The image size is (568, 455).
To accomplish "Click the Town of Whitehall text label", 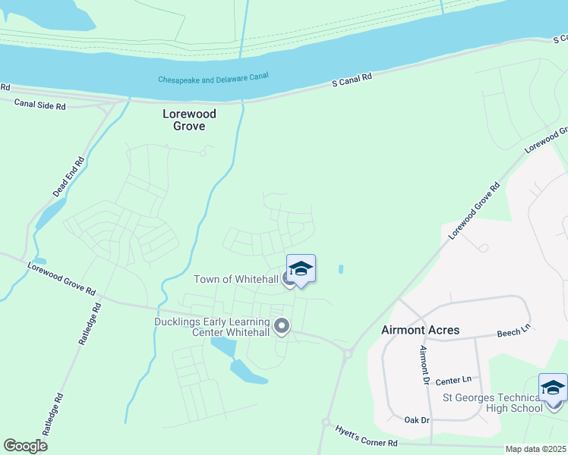I will click(236, 279).
